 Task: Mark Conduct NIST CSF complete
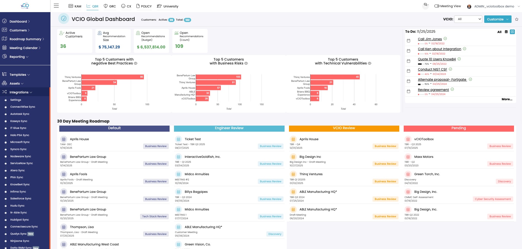coord(450,69)
